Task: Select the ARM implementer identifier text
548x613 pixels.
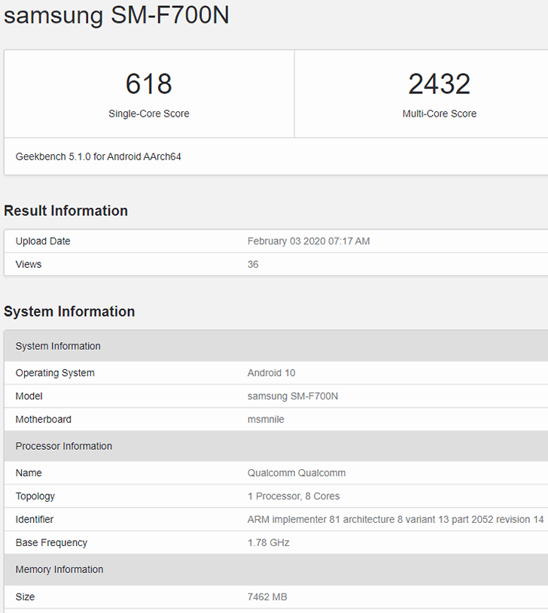Action: 395,520
